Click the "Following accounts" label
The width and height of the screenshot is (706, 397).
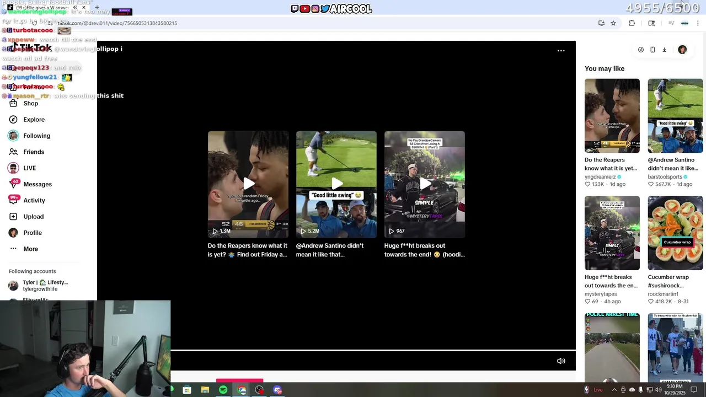(32, 271)
